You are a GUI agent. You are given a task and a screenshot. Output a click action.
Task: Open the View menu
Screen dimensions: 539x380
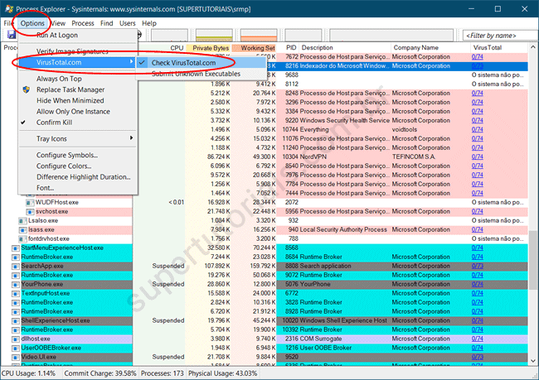tap(59, 23)
